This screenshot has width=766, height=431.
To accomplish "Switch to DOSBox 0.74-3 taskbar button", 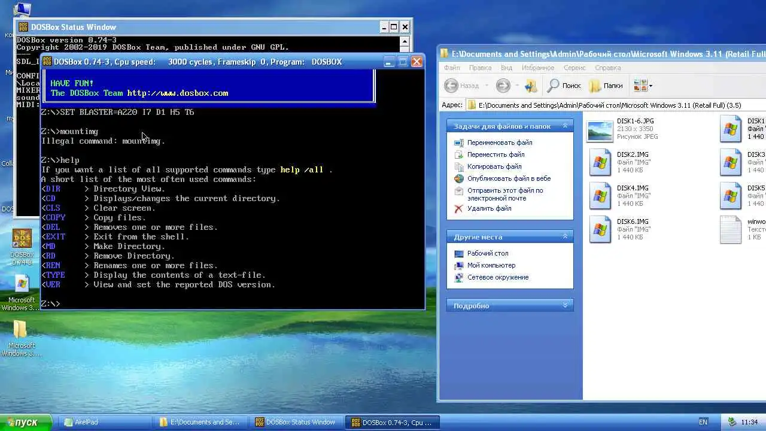I will (393, 423).
